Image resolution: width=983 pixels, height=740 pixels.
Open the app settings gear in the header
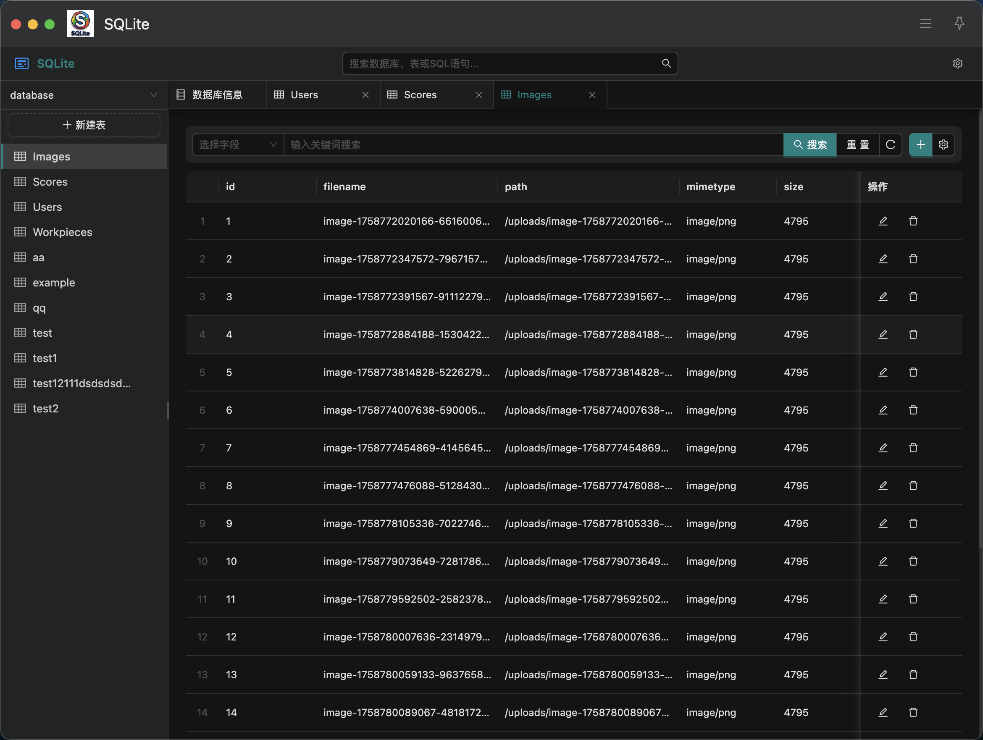(957, 63)
